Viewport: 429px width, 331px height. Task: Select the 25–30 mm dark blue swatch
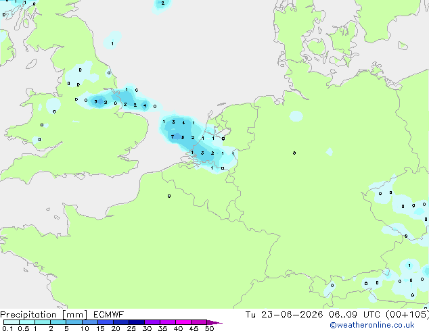click(137, 322)
